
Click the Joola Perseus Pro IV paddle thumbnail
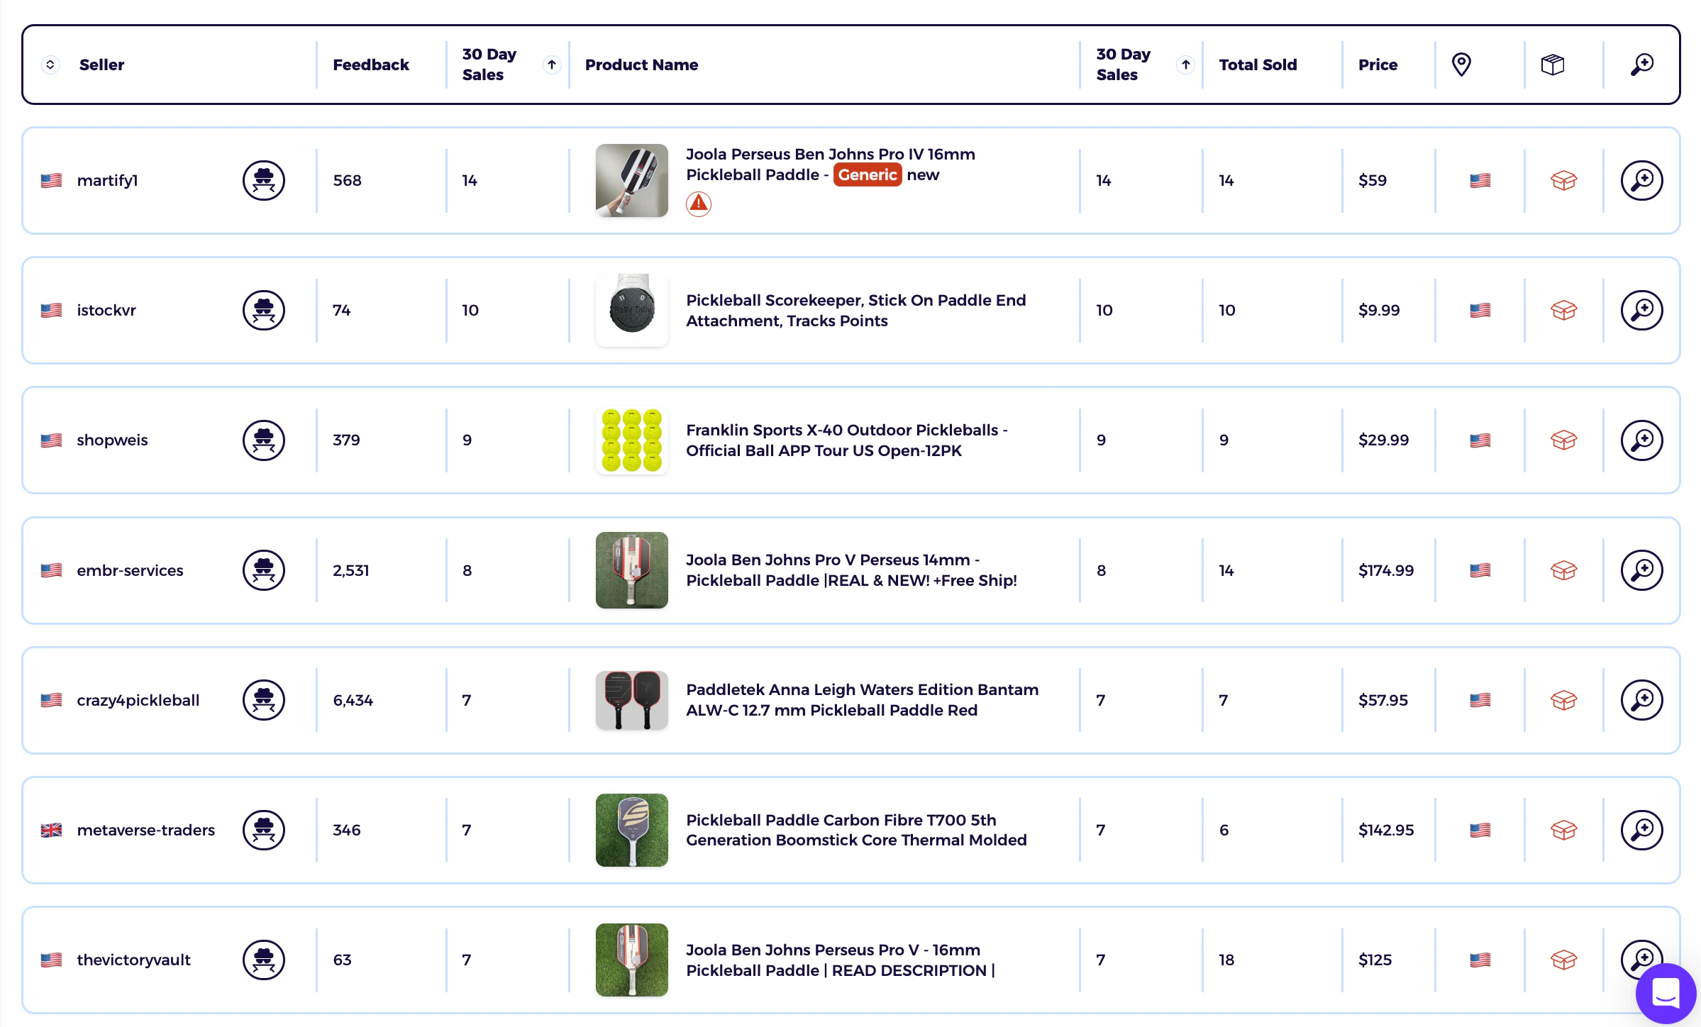click(x=631, y=180)
